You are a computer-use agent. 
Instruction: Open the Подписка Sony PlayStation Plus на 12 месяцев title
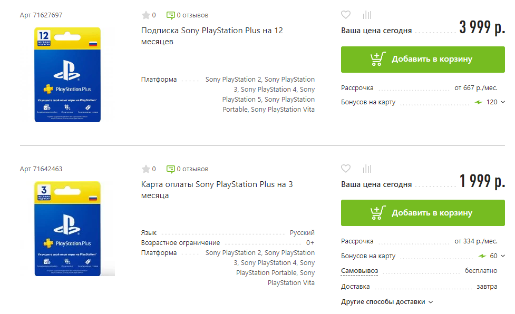(212, 36)
